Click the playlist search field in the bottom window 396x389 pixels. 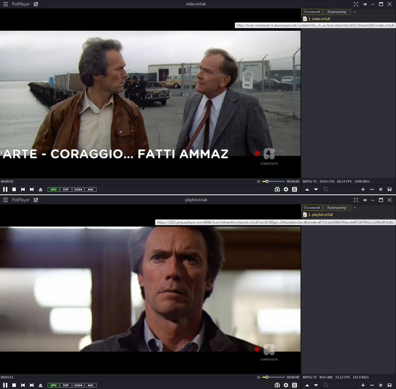click(340, 385)
